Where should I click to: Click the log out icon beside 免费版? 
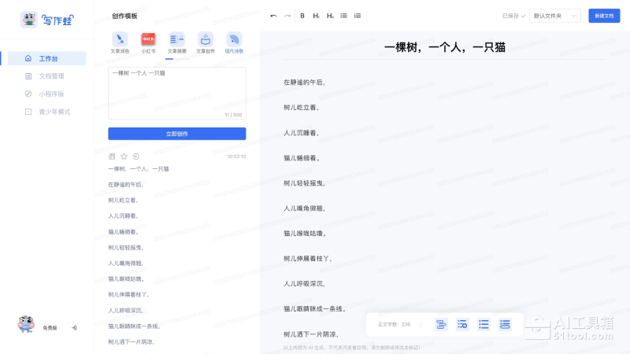[x=74, y=327]
